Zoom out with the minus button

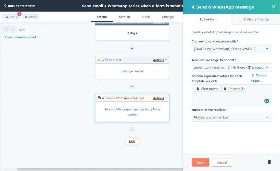(x=13, y=30)
